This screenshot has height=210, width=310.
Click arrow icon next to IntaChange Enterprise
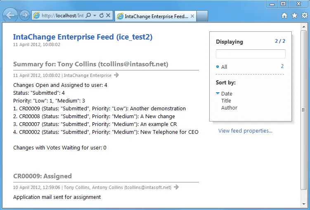coord(116,75)
